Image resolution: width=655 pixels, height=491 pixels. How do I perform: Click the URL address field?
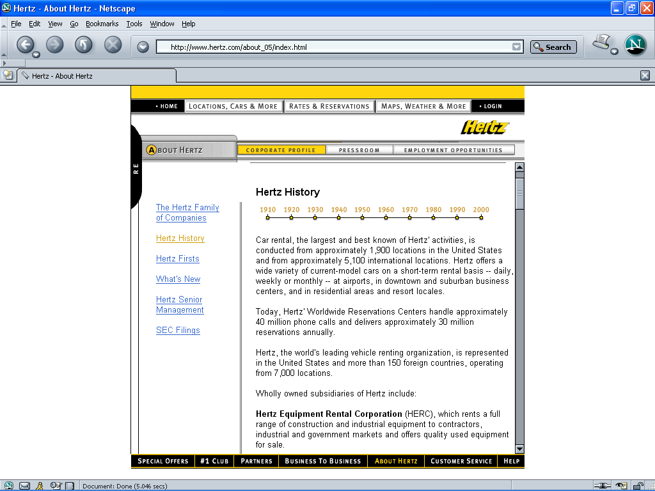334,47
